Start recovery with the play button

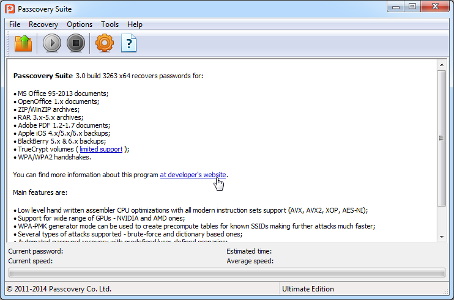coord(52,43)
